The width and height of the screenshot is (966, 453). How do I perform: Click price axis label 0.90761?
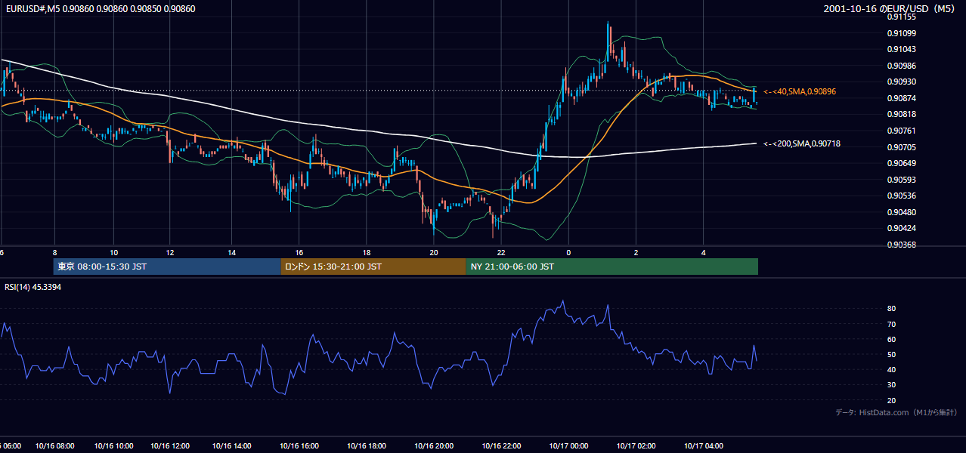click(901, 131)
